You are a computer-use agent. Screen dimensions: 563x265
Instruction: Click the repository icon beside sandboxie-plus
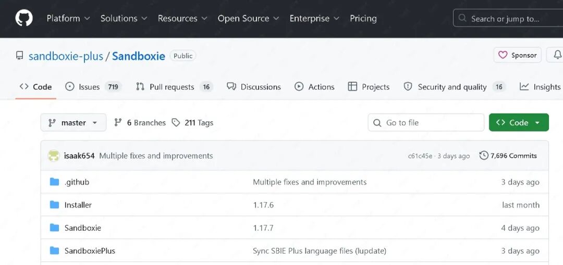(x=19, y=56)
